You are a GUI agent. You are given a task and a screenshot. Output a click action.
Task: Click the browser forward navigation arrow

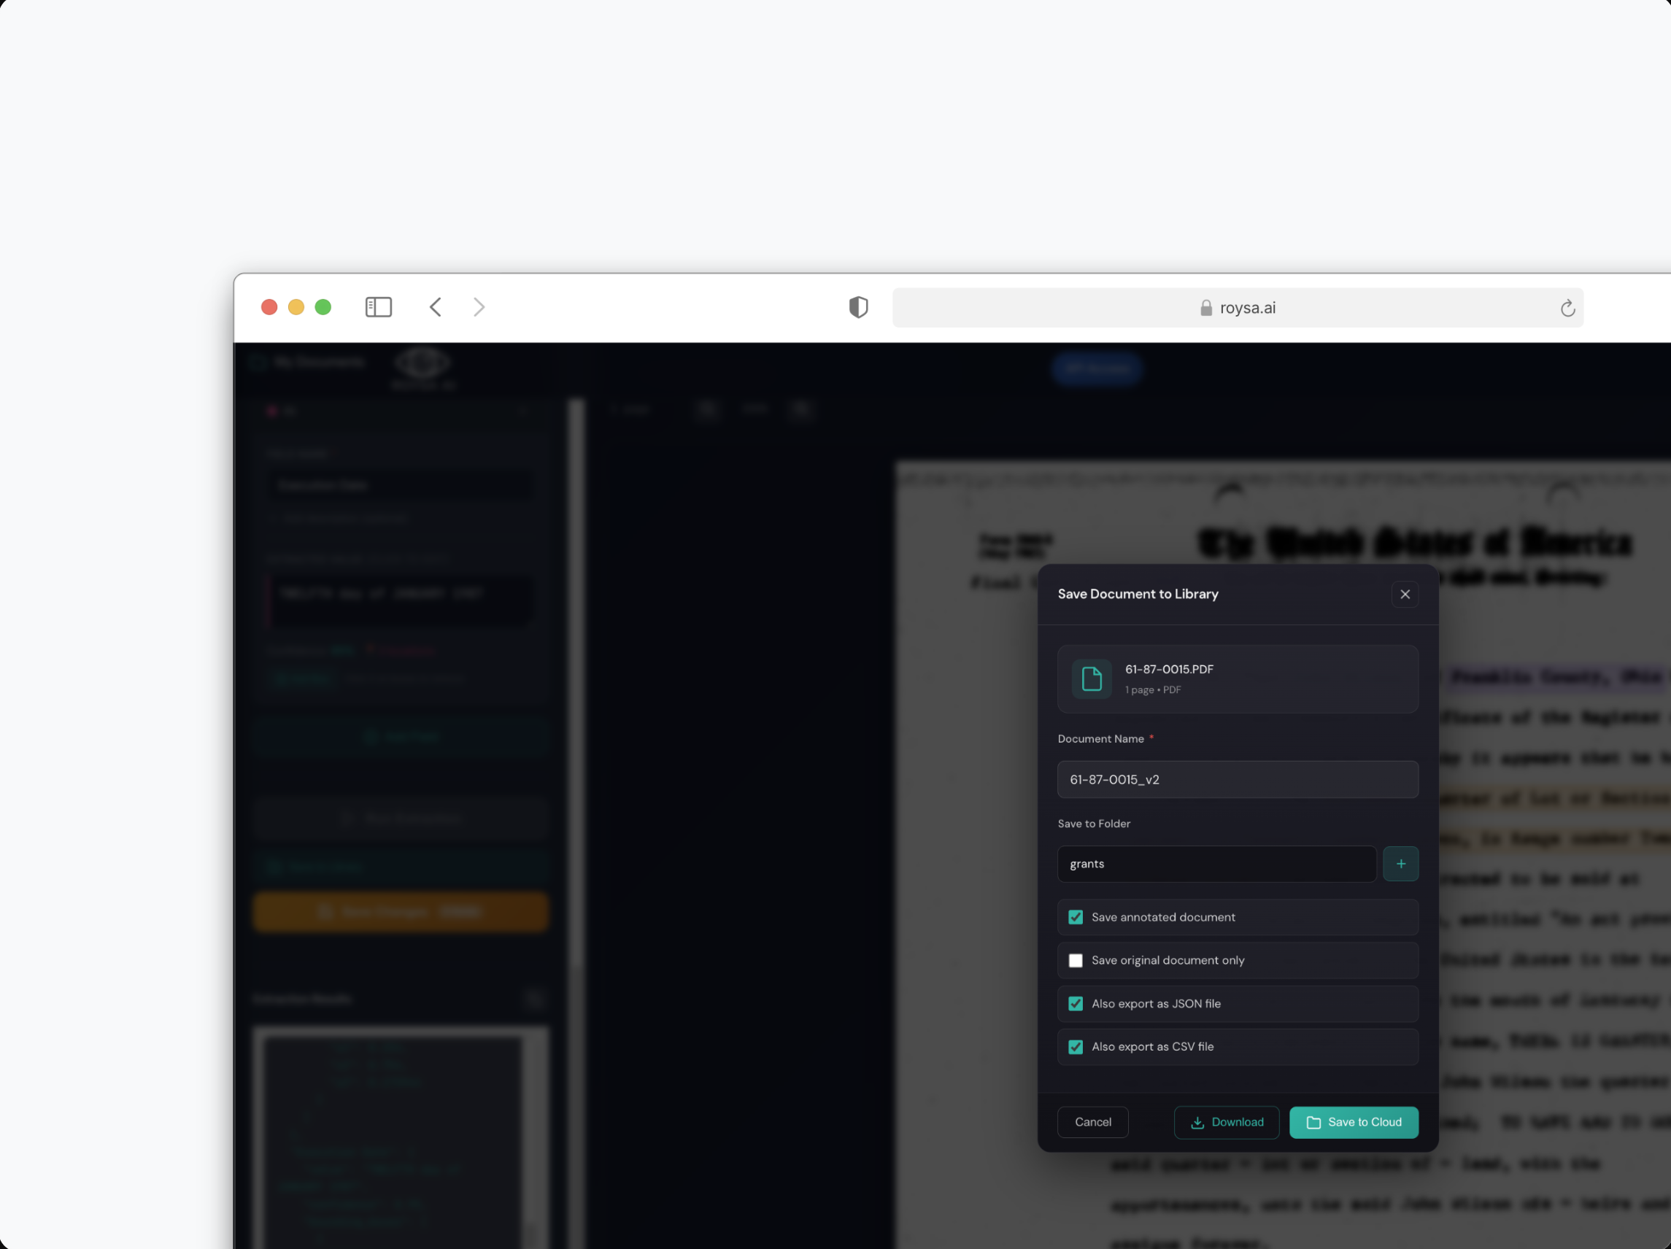click(x=479, y=306)
